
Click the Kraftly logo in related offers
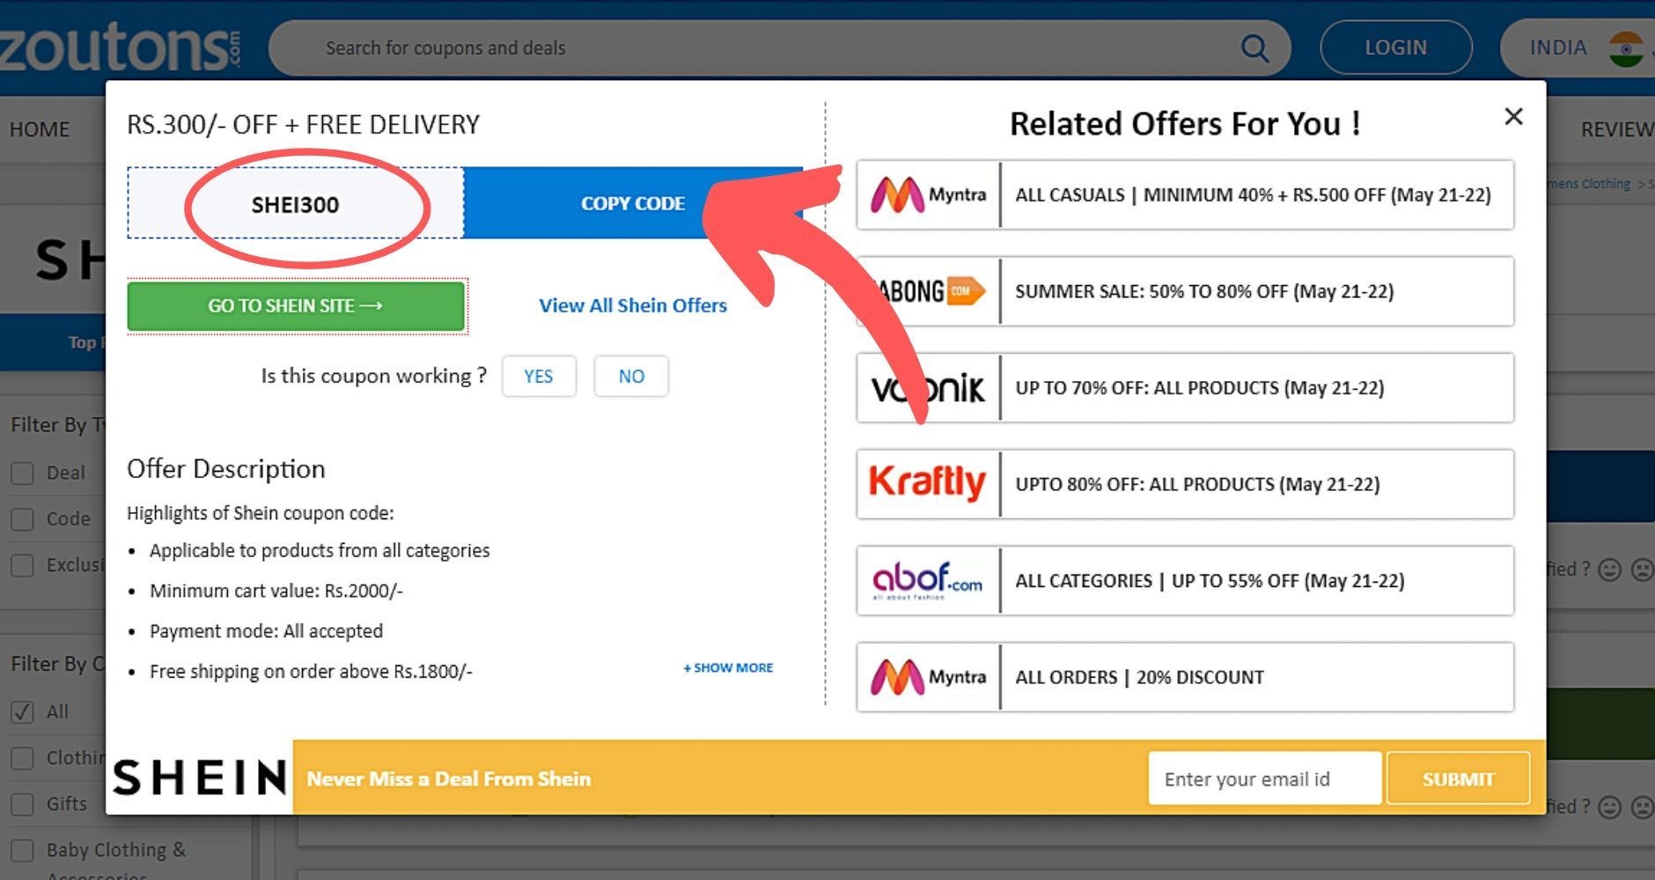tap(928, 484)
